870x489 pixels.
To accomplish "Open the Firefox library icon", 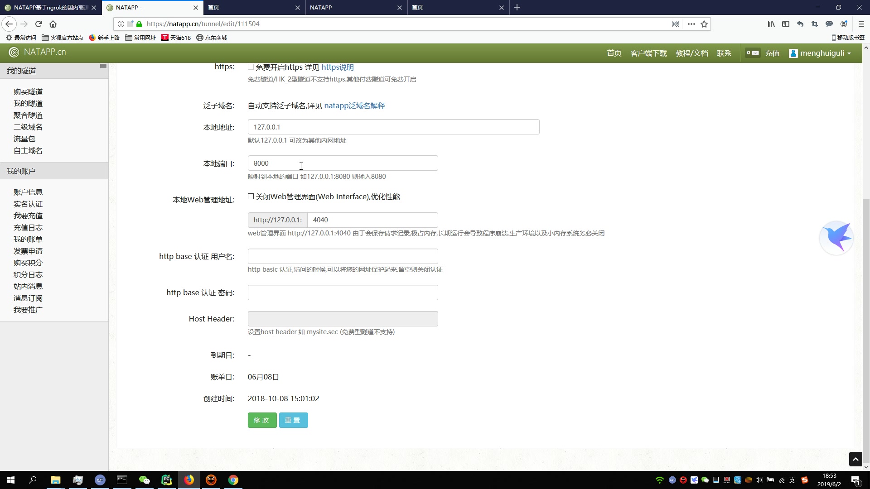I will click(771, 24).
